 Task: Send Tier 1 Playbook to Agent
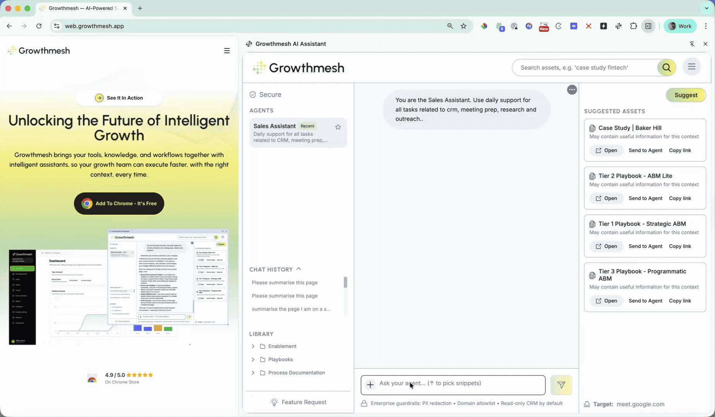[x=645, y=246]
